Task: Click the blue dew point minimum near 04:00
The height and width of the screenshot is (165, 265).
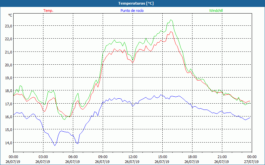Action: click(55, 146)
